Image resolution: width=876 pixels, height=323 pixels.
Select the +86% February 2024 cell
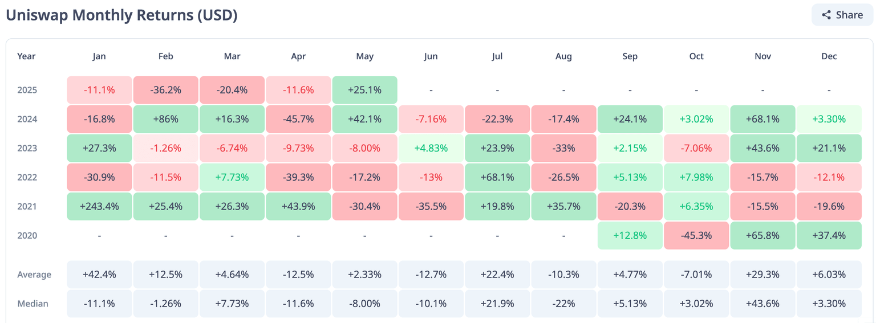166,119
